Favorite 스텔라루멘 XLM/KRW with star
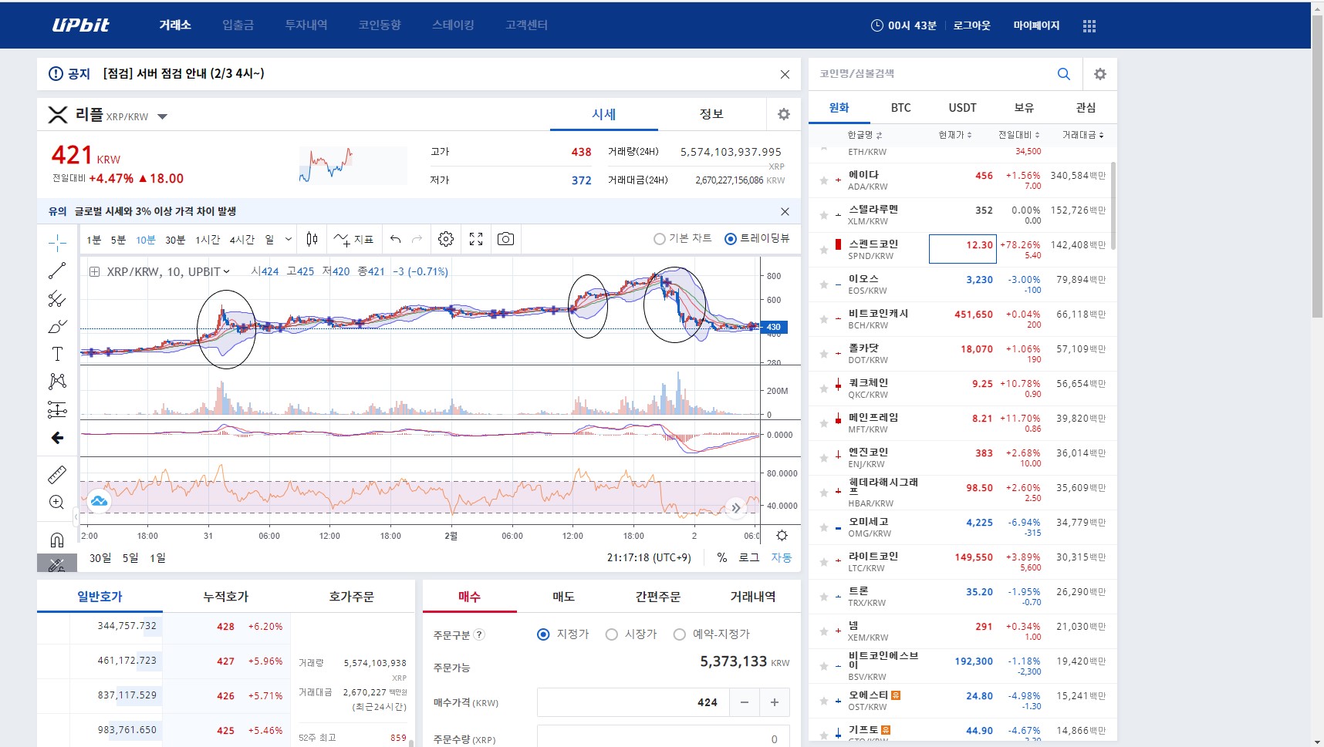 coord(824,215)
